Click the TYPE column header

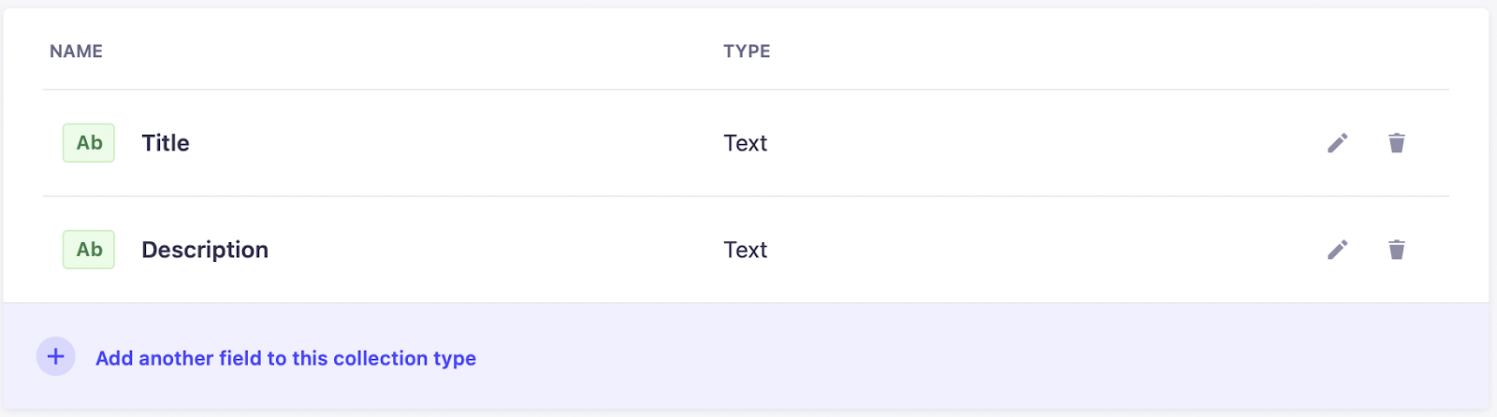click(x=747, y=51)
